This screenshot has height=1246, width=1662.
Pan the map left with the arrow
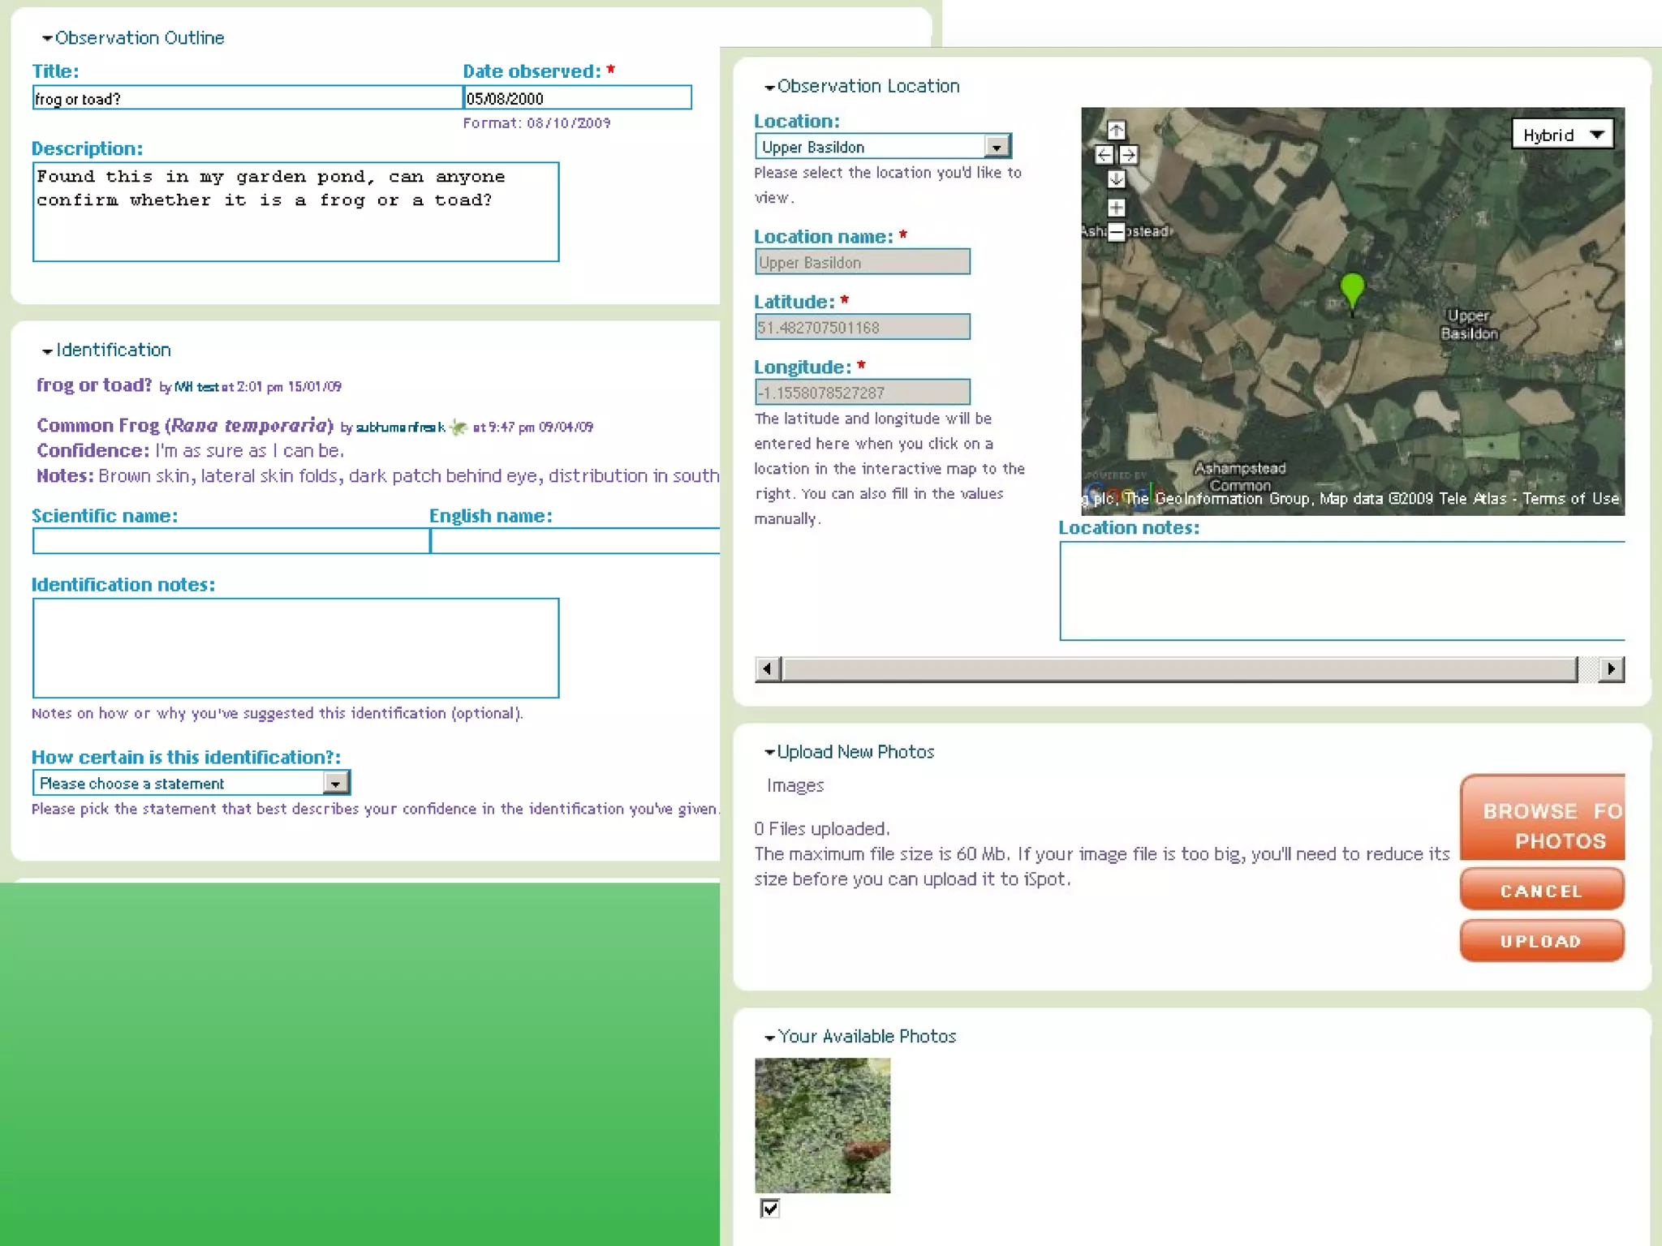(x=1104, y=155)
